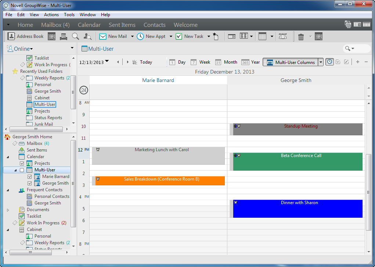This screenshot has height=267, width=375.
Task: Collapse the Calendar tree node
Action: click(x=8, y=157)
